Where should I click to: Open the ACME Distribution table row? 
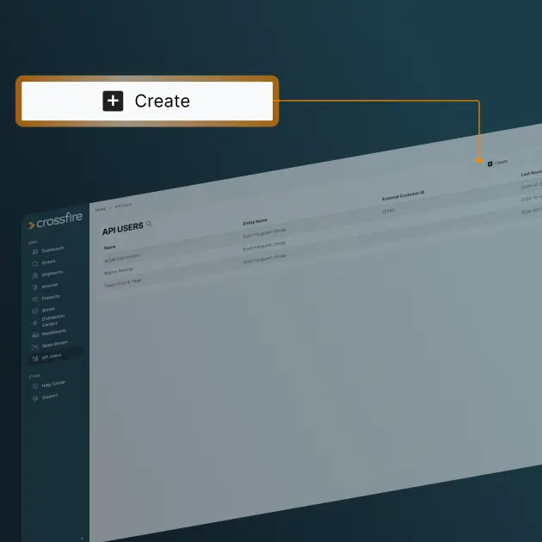(x=121, y=257)
